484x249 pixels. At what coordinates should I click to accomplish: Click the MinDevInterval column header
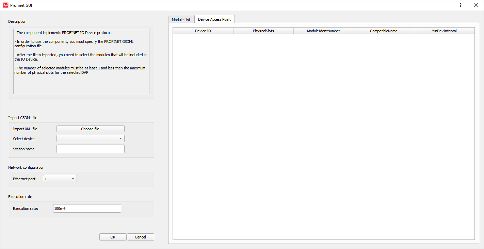click(444, 31)
